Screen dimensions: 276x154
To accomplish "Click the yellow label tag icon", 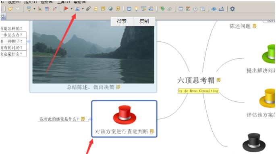I will 95,9.
